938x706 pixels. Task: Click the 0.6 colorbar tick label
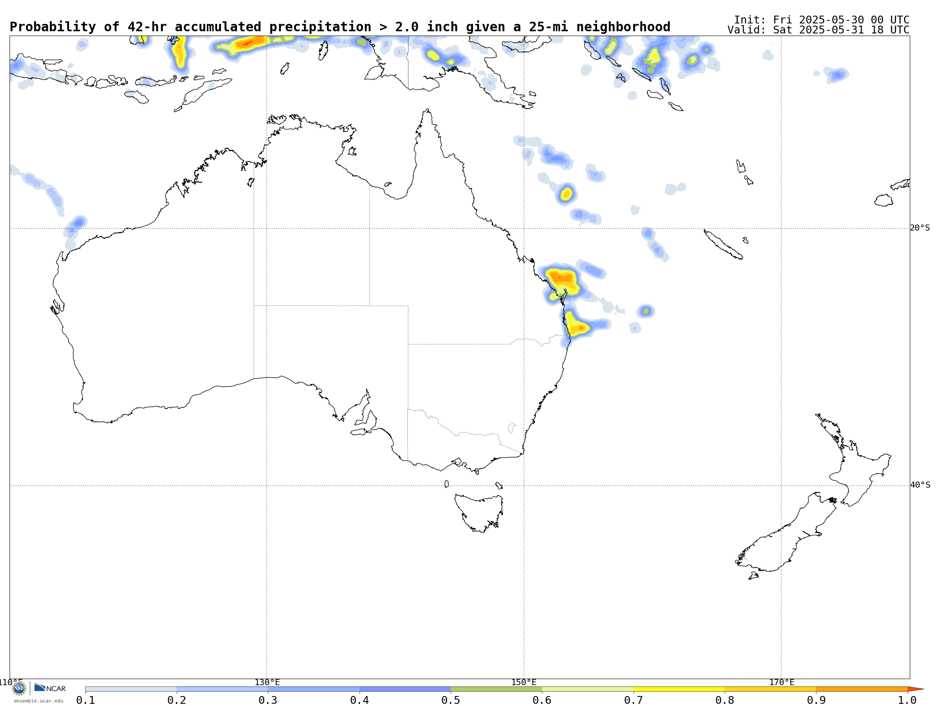(x=542, y=700)
